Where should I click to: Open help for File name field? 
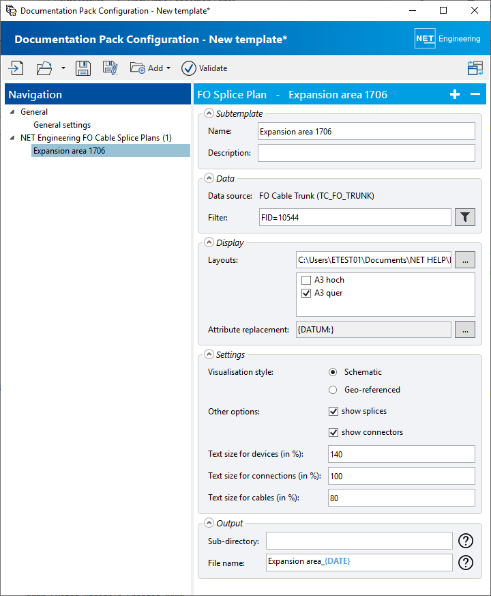(466, 563)
